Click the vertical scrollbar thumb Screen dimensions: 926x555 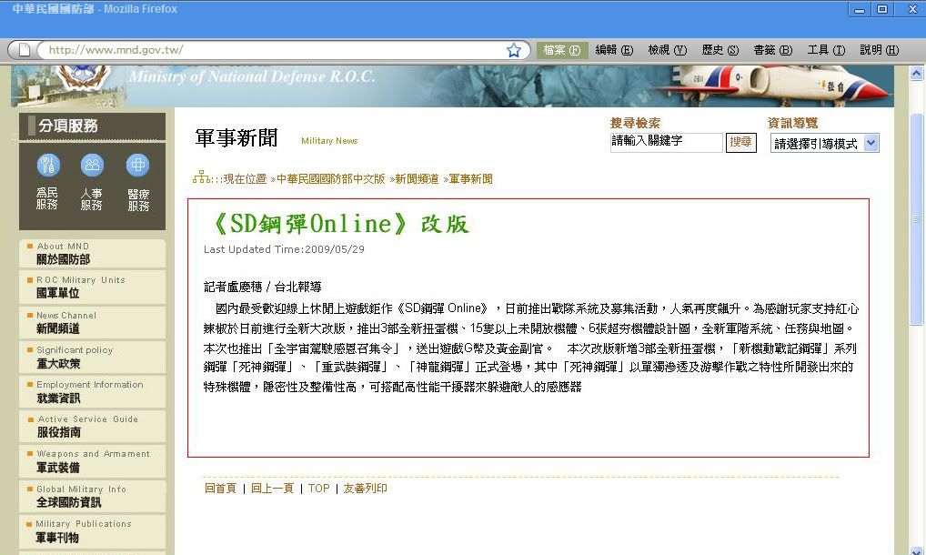916,219
